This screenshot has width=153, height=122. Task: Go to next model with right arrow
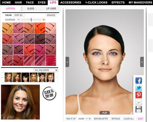pyautogui.click(x=142, y=62)
